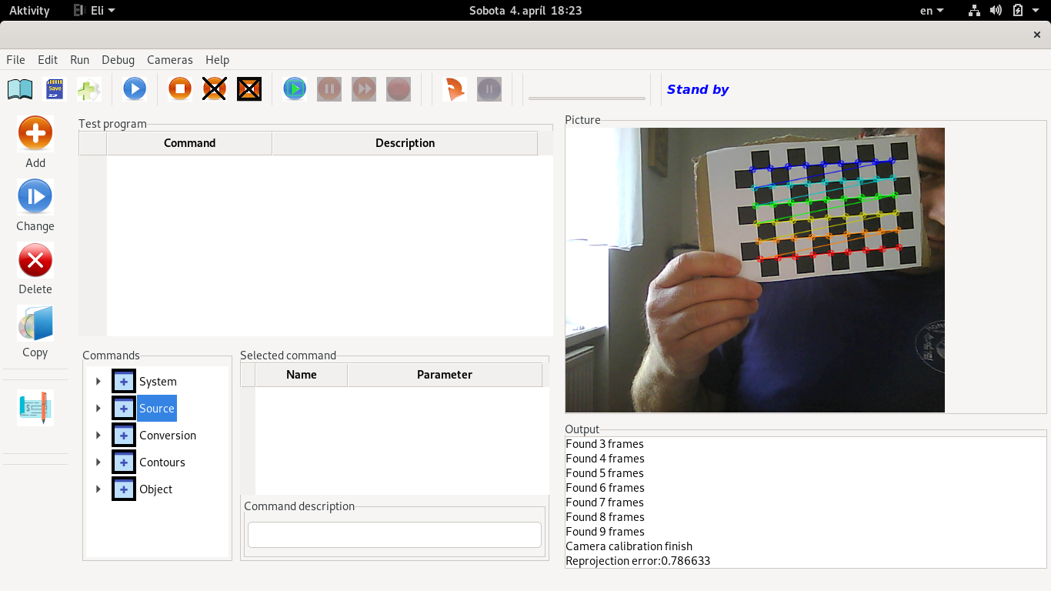Screen dimensions: 1051x591
Task: Click the red Delete icon
Action: pyautogui.click(x=35, y=260)
